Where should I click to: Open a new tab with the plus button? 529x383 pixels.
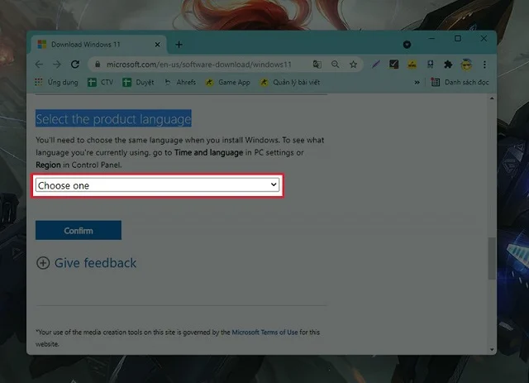click(179, 45)
